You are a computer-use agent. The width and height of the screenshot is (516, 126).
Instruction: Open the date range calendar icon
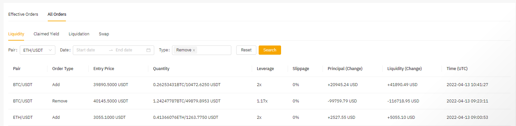(x=148, y=50)
